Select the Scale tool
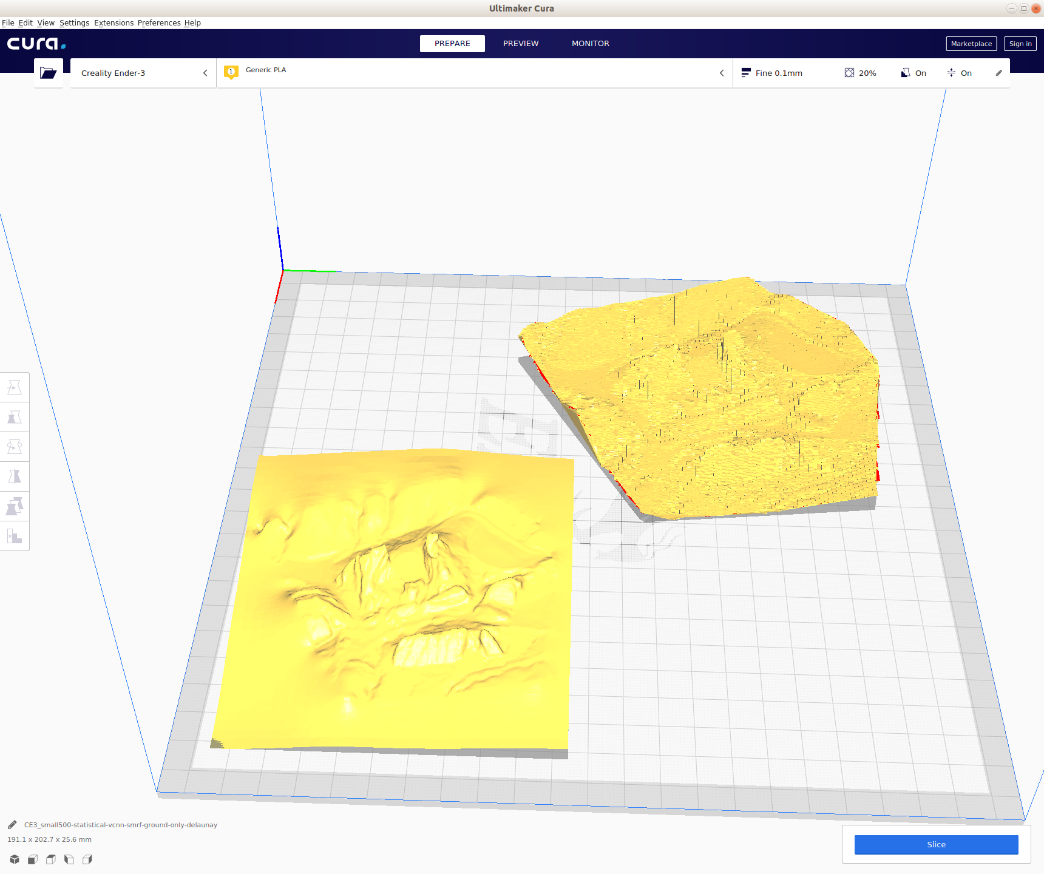This screenshot has width=1044, height=874. [x=14, y=416]
